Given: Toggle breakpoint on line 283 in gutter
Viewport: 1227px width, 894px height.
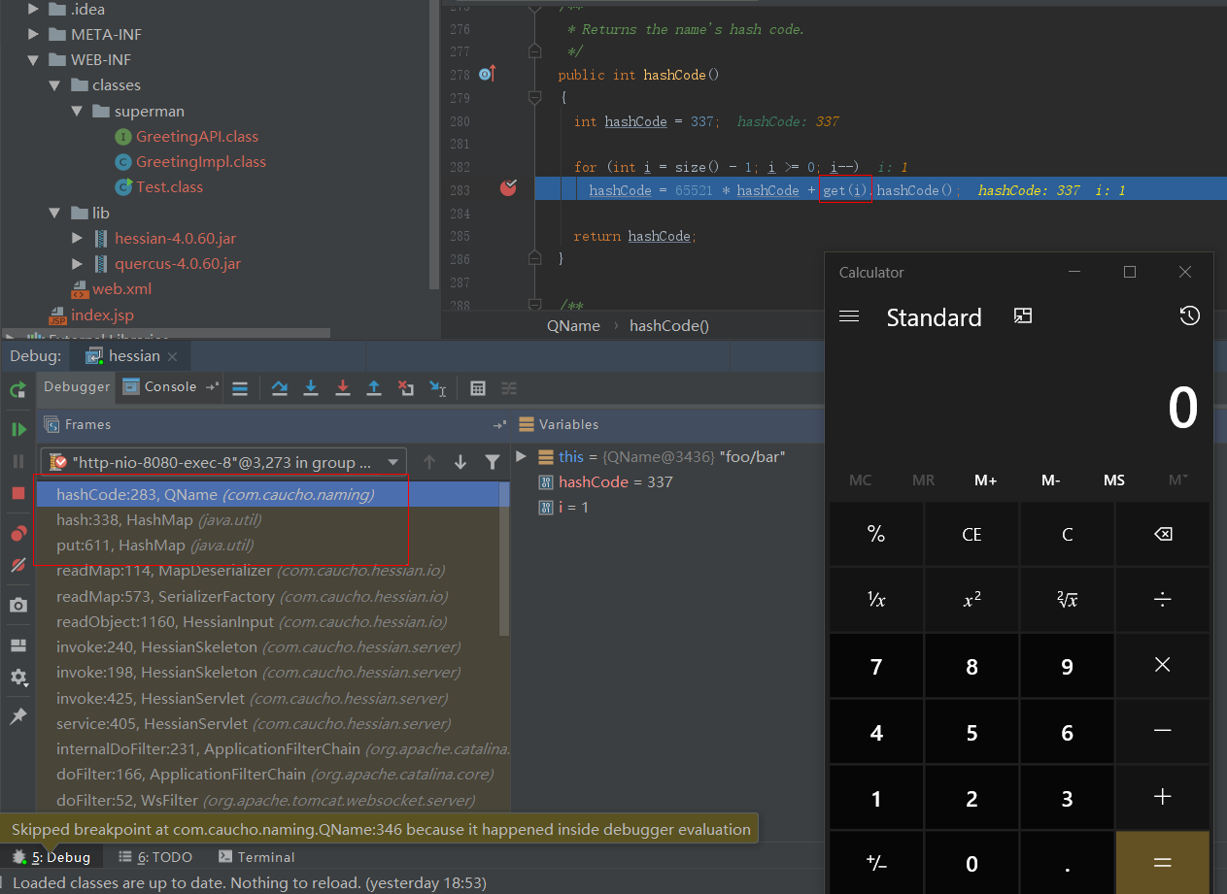Looking at the screenshot, I should point(508,189).
